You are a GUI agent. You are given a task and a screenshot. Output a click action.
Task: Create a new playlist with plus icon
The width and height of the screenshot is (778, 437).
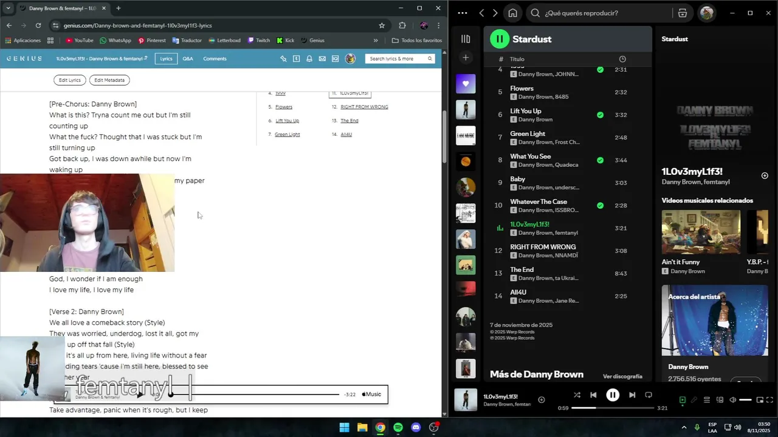tap(466, 58)
